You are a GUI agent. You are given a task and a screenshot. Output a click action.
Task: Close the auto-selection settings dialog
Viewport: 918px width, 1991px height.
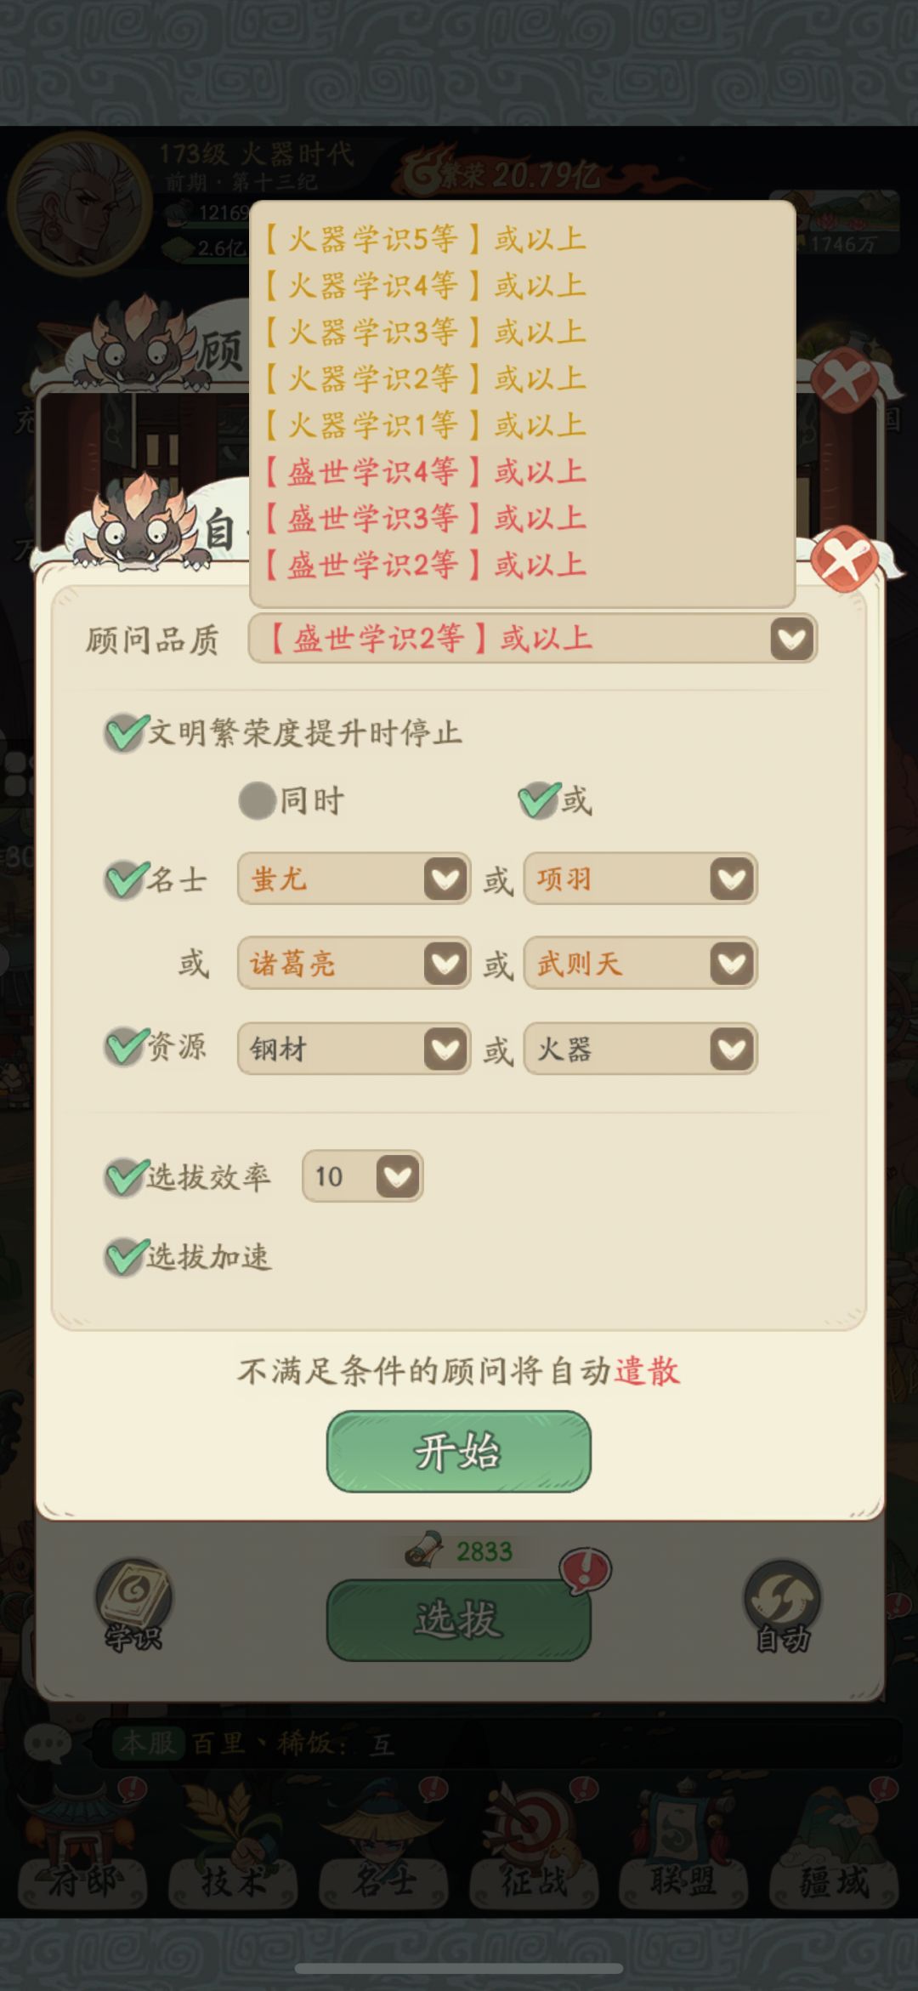tap(843, 559)
